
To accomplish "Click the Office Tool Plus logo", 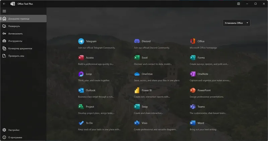I will click(13, 4).
